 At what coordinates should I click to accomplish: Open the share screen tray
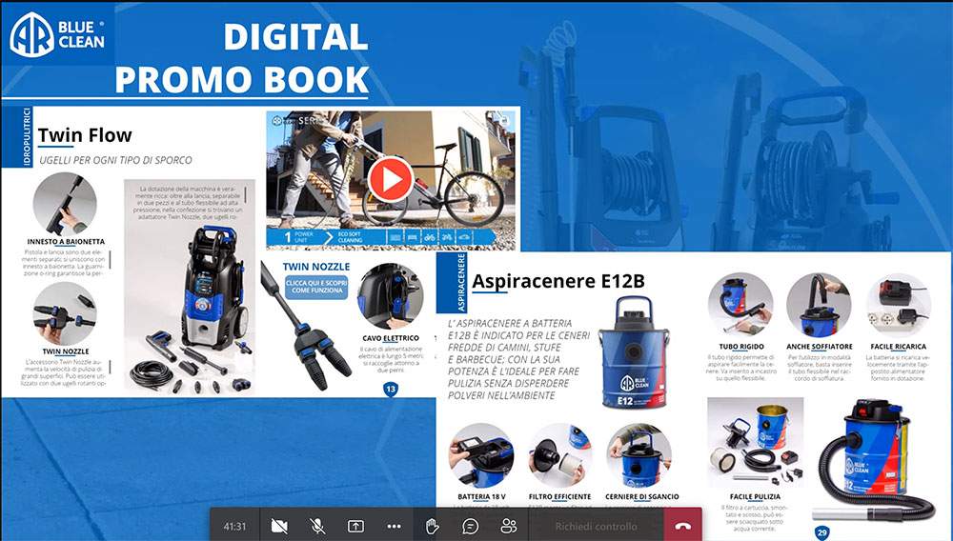355,526
